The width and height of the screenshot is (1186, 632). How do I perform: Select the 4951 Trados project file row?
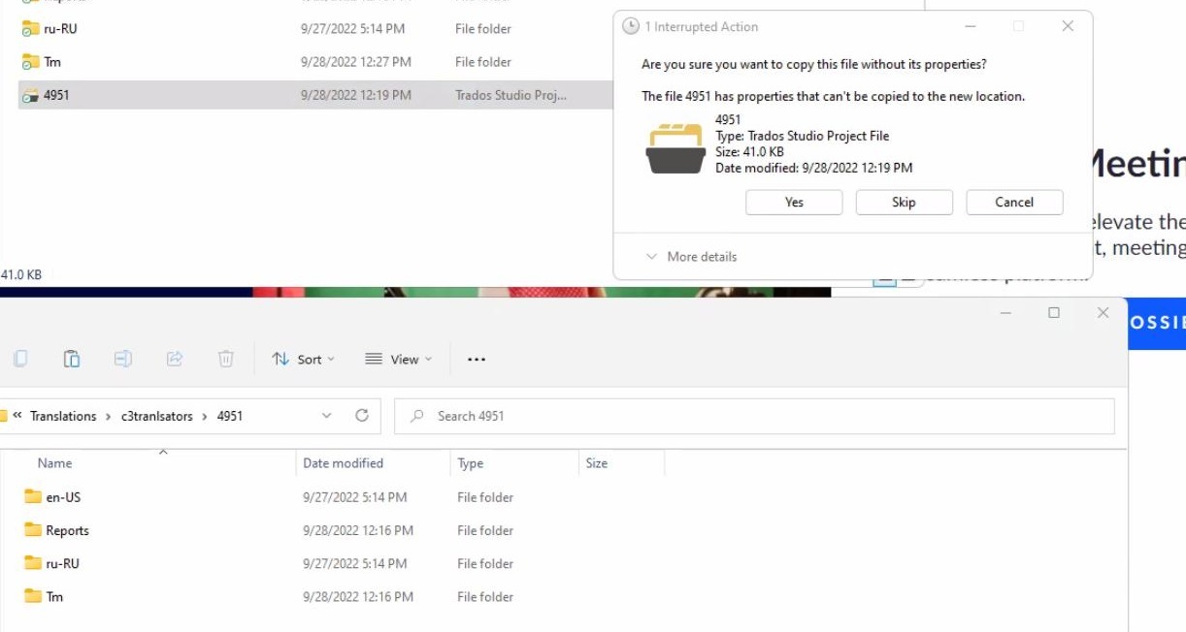click(315, 95)
